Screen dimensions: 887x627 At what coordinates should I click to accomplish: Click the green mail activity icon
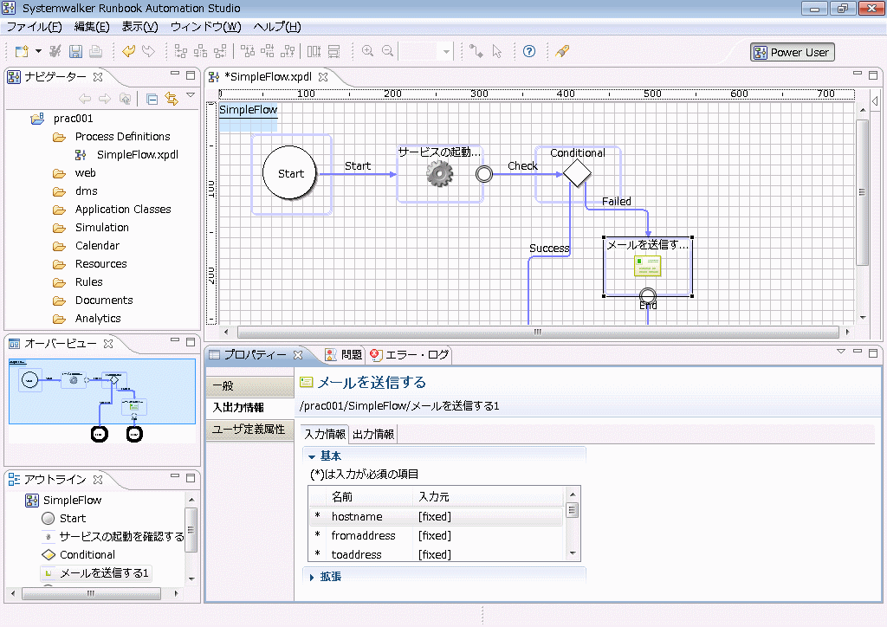click(648, 266)
